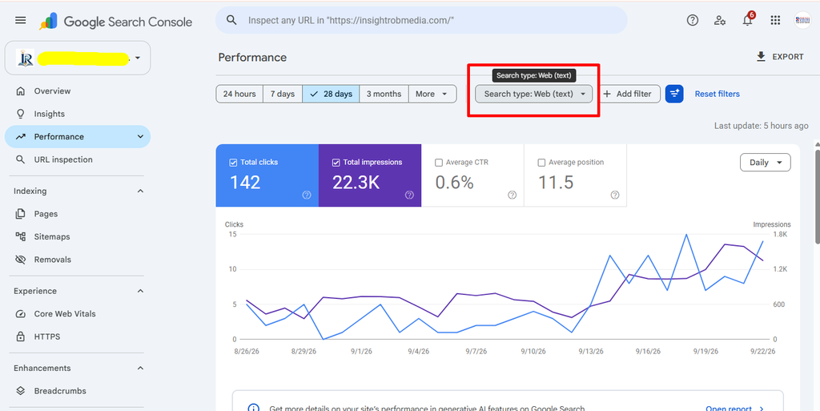Click the Sitemaps hierarchy icon

[20, 236]
